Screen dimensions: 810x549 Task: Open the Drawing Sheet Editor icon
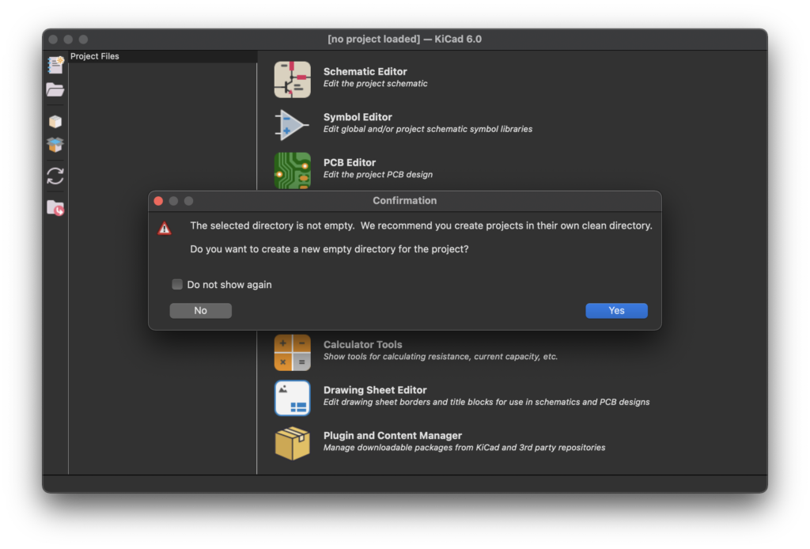click(x=293, y=398)
